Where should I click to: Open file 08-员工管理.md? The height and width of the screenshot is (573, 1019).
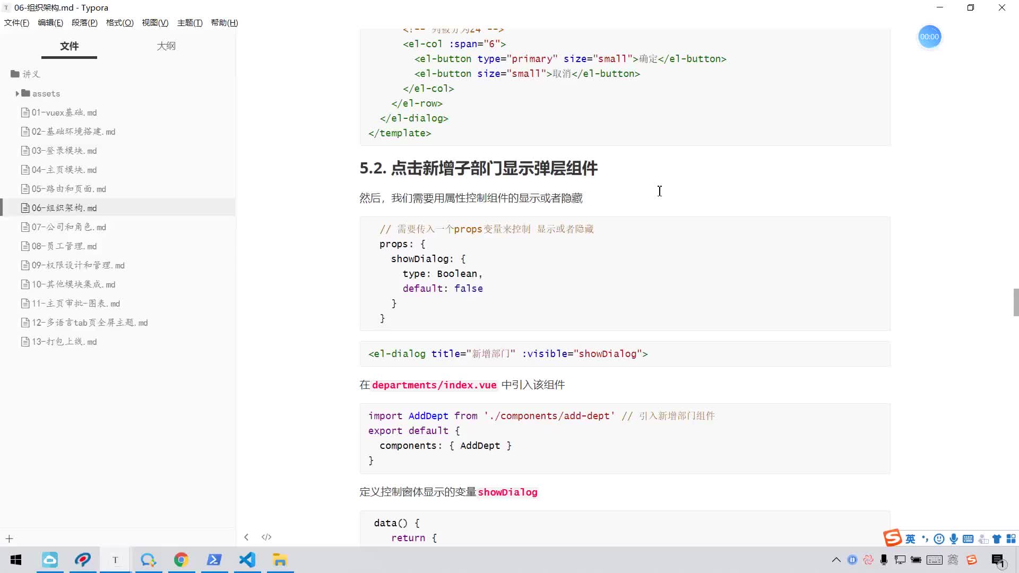pos(59,246)
